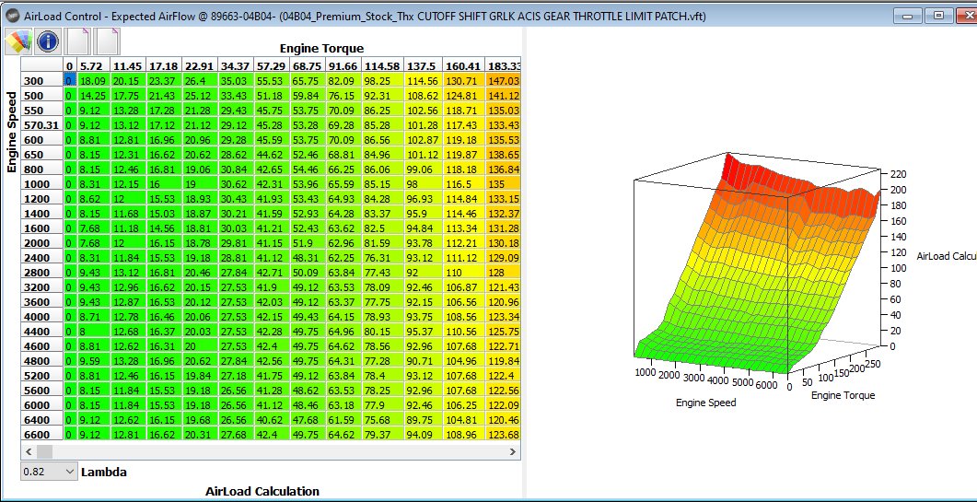Select cell 133.43 in row 570.31

pos(504,124)
